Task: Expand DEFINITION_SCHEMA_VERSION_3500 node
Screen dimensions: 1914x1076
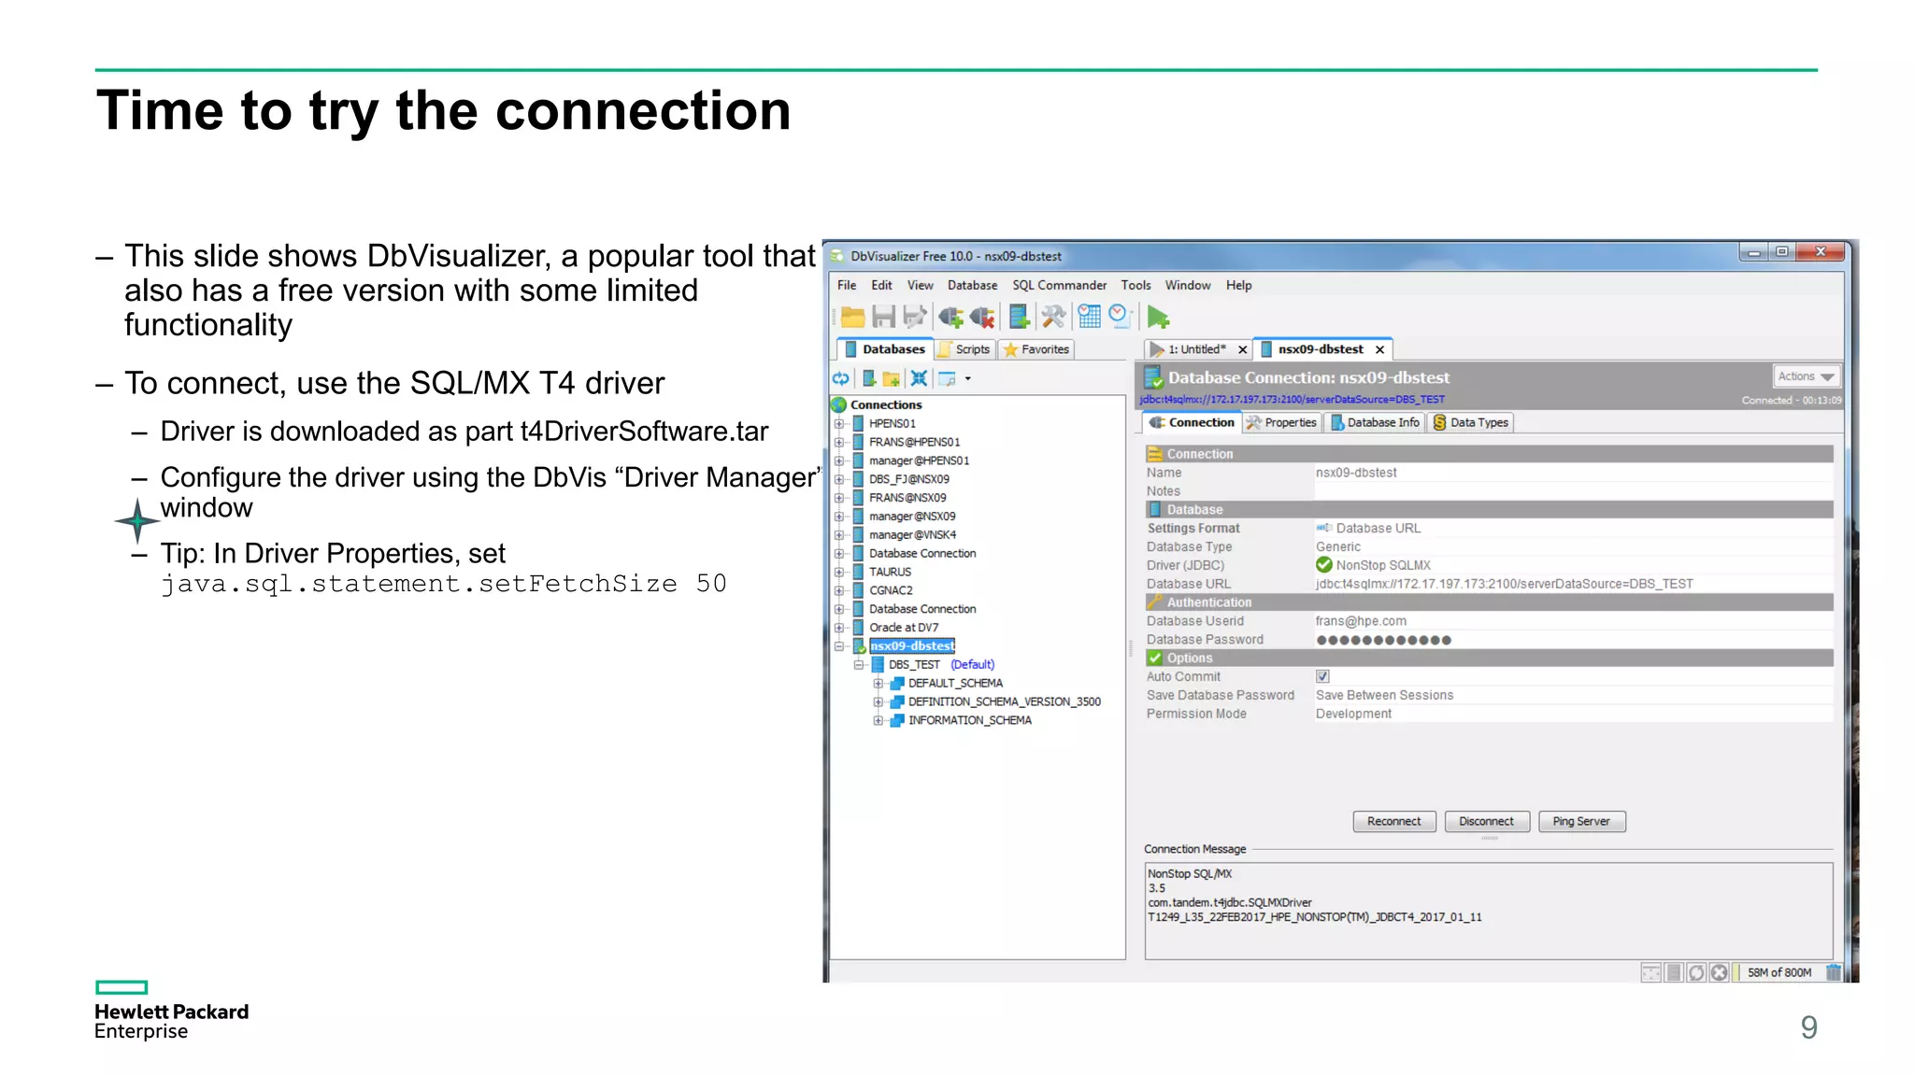Action: 878,701
